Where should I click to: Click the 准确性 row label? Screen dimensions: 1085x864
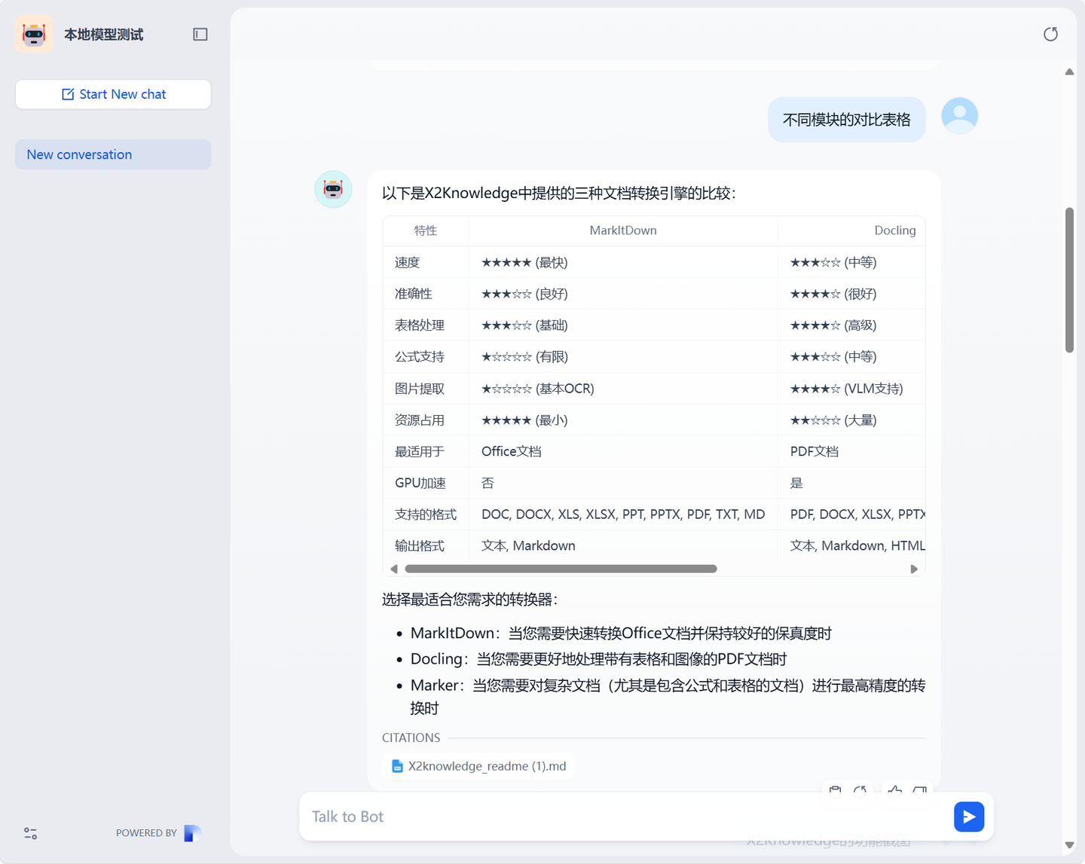point(414,294)
